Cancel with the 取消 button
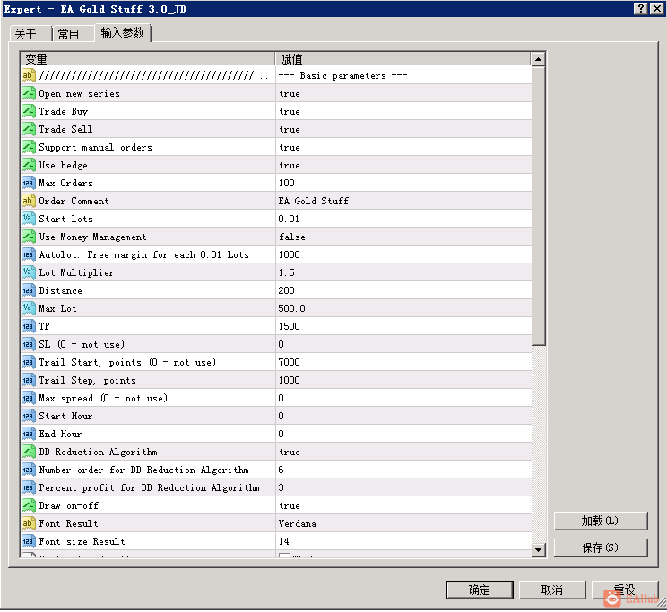 click(x=552, y=590)
